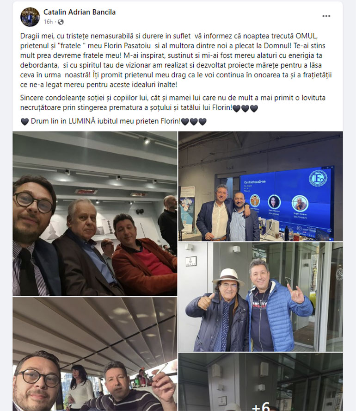Open the three-dots post options menu
The height and width of the screenshot is (411, 356).
tap(326, 16)
